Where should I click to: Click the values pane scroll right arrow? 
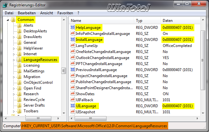(x=198, y=118)
